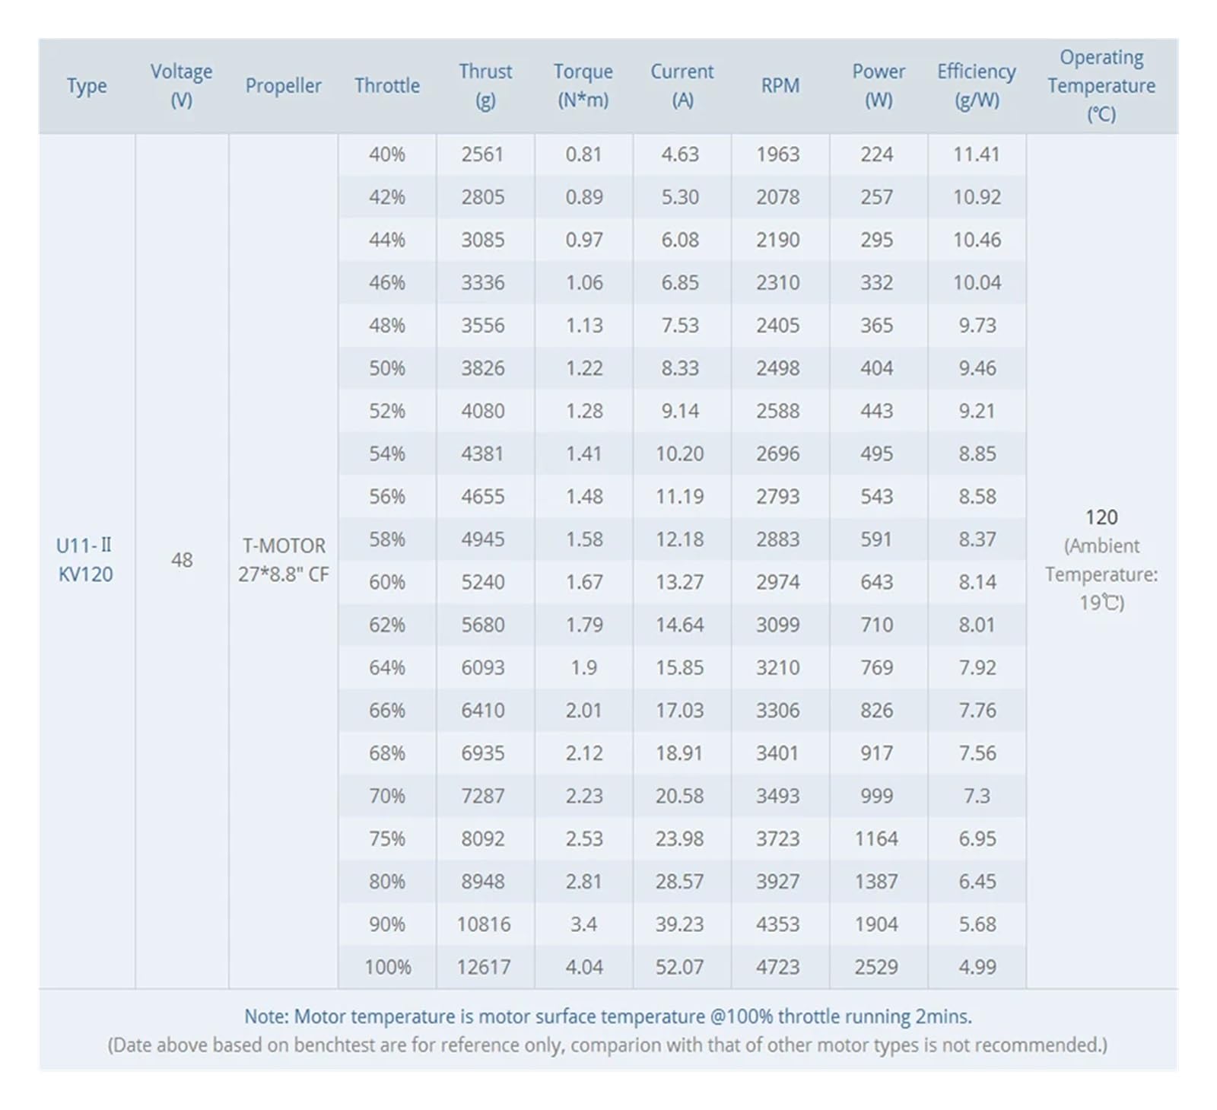Screen dimensions: 1217x1110
Task: Select the T-MOTOR 27*8.8" CF propeller cell
Action: (x=283, y=560)
